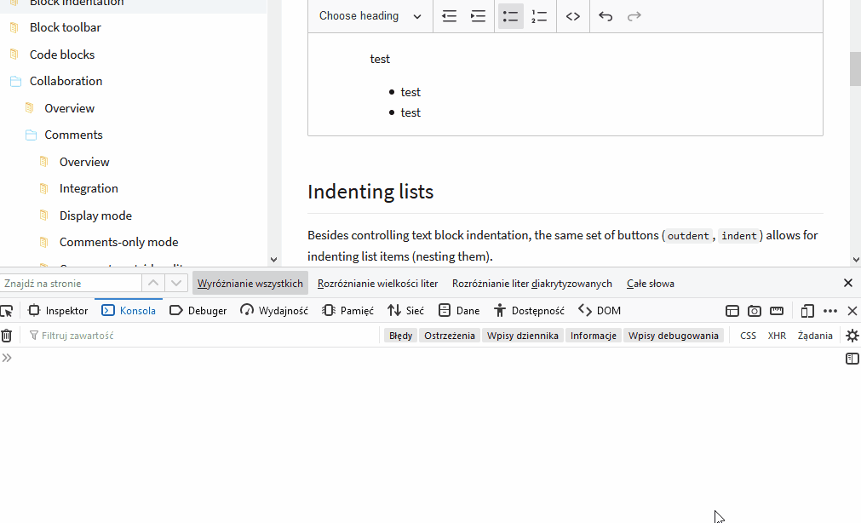Insert code block via angle brackets icon
Image resolution: width=861 pixels, height=523 pixels.
coord(572,16)
